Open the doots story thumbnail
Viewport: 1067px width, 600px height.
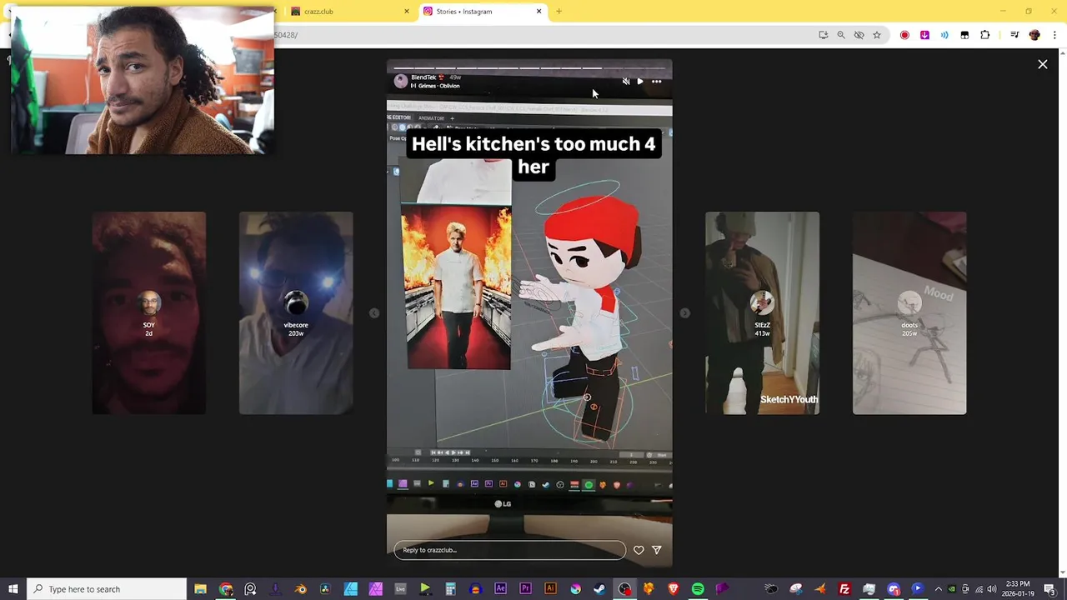tap(909, 312)
